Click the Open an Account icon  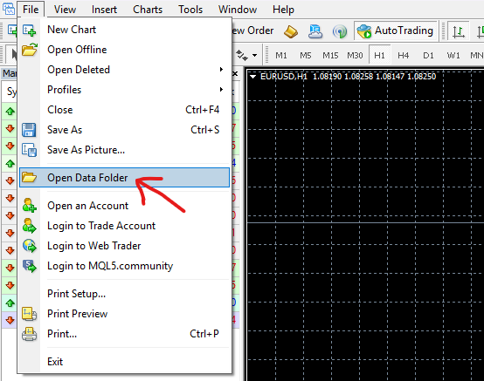[30, 206]
